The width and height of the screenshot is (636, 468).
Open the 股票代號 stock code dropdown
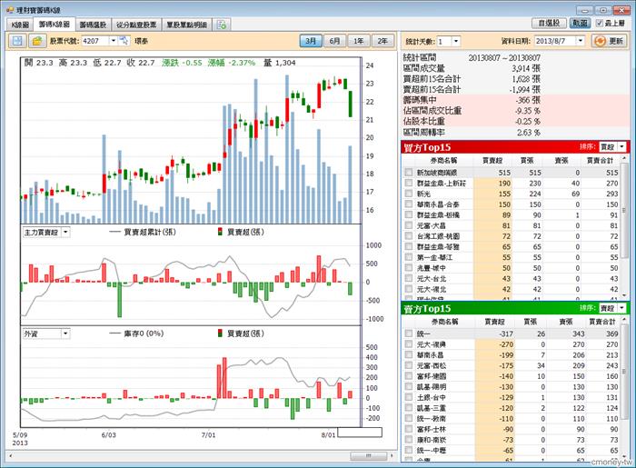(x=114, y=41)
